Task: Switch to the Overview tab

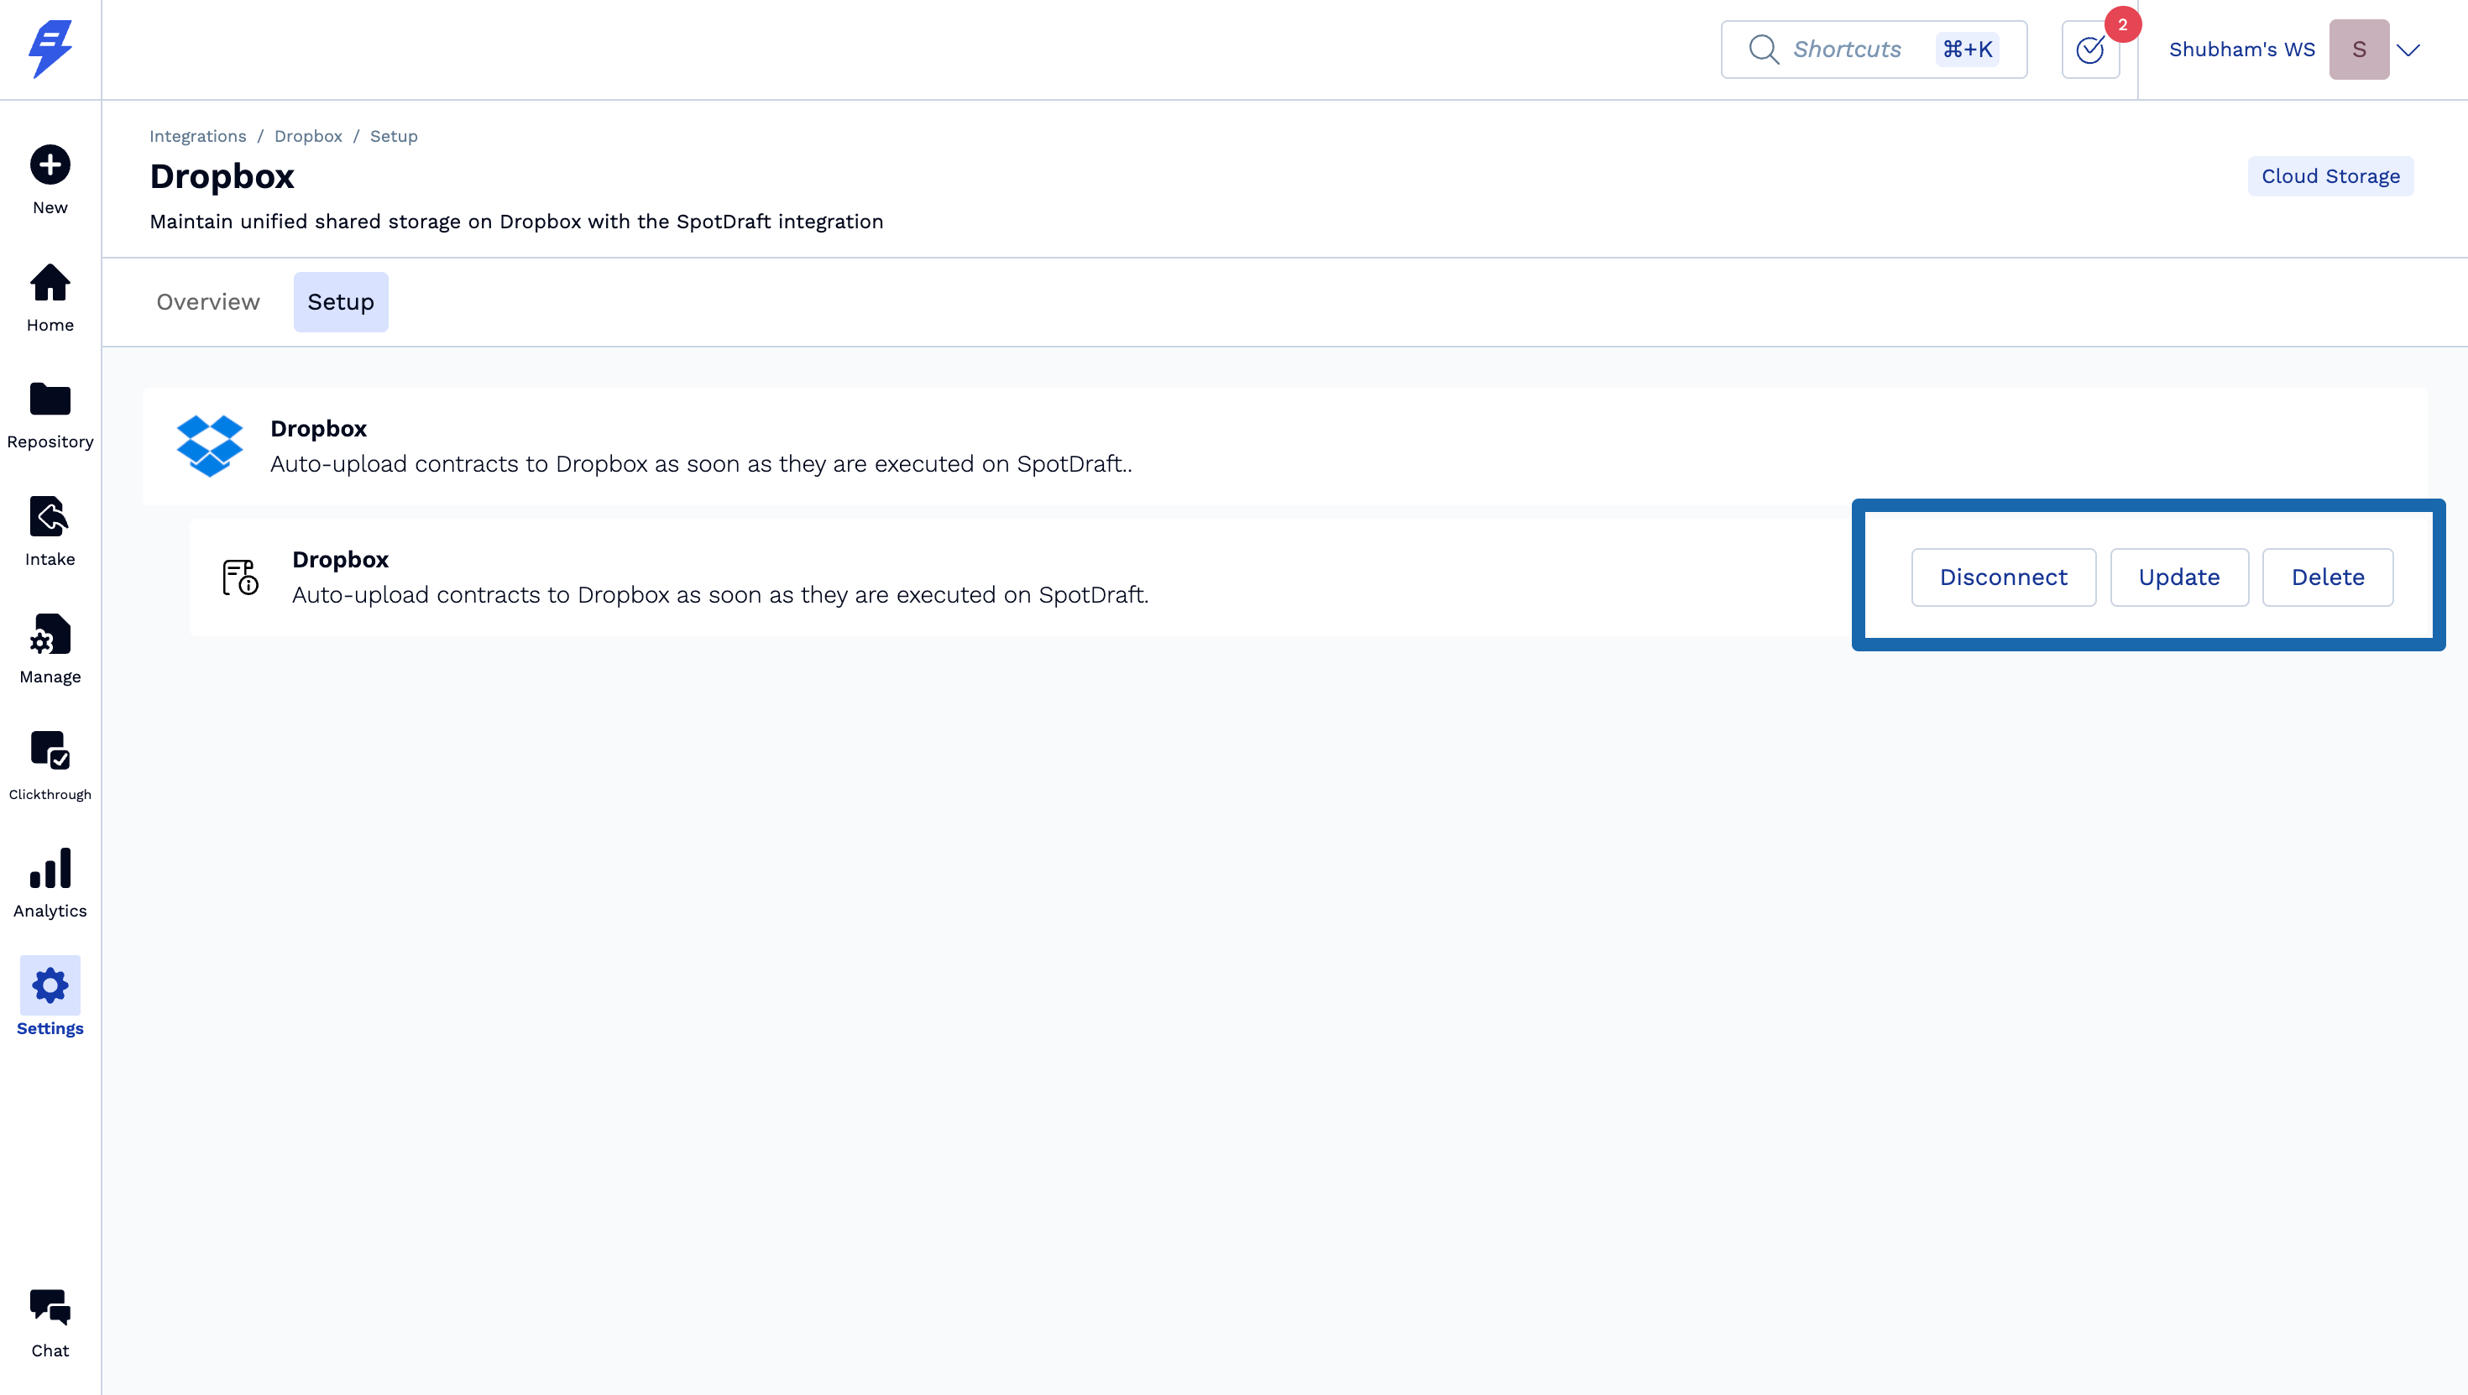Action: [x=208, y=302]
